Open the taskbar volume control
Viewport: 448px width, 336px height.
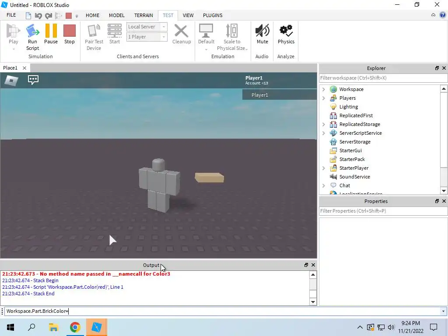tap(391, 327)
